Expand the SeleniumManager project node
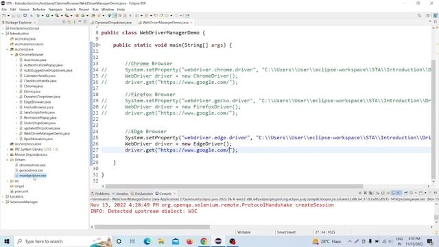The height and width of the screenshot is (247, 439). (3, 202)
